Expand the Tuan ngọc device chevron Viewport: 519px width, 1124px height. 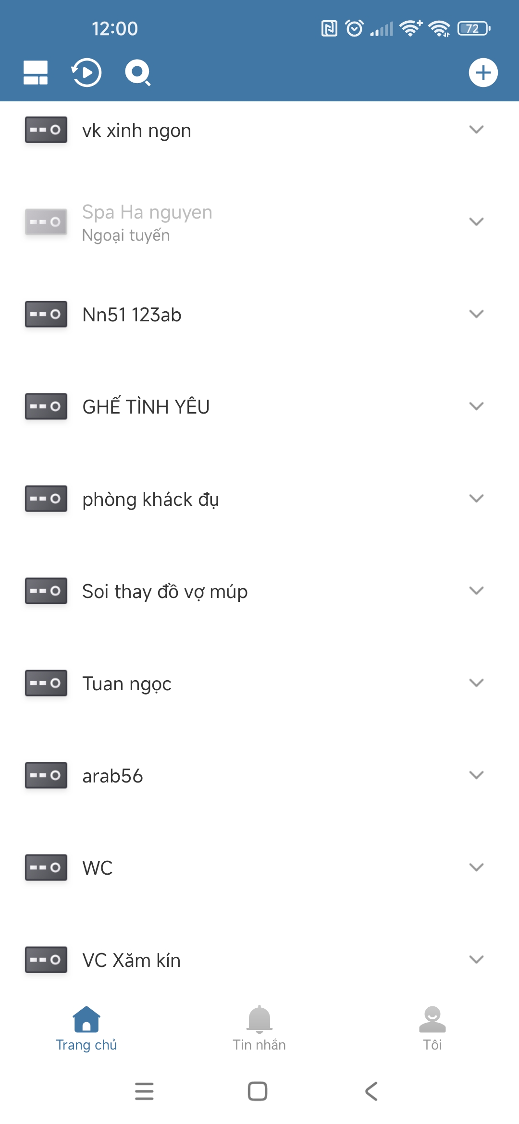pos(476,683)
